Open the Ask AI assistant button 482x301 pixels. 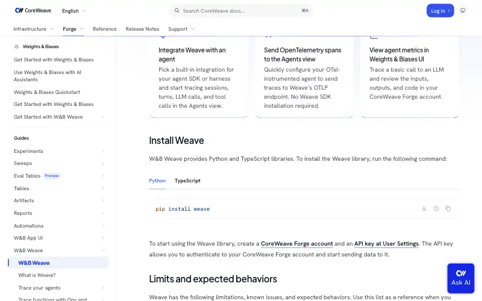click(460, 278)
